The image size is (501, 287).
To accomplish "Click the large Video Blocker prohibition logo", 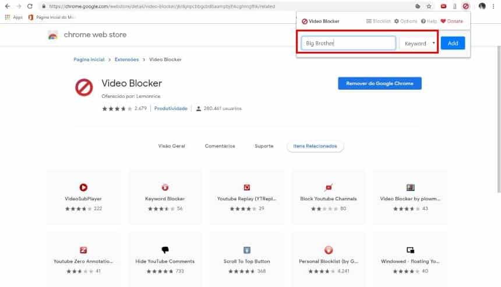I will click(x=84, y=87).
